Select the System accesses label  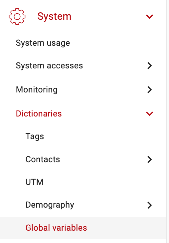(x=49, y=65)
